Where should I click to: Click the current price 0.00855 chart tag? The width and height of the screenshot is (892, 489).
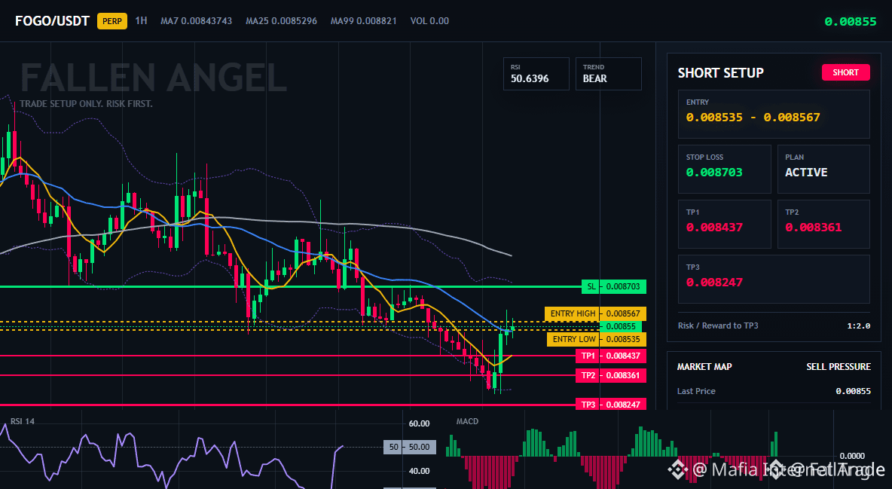[621, 327]
